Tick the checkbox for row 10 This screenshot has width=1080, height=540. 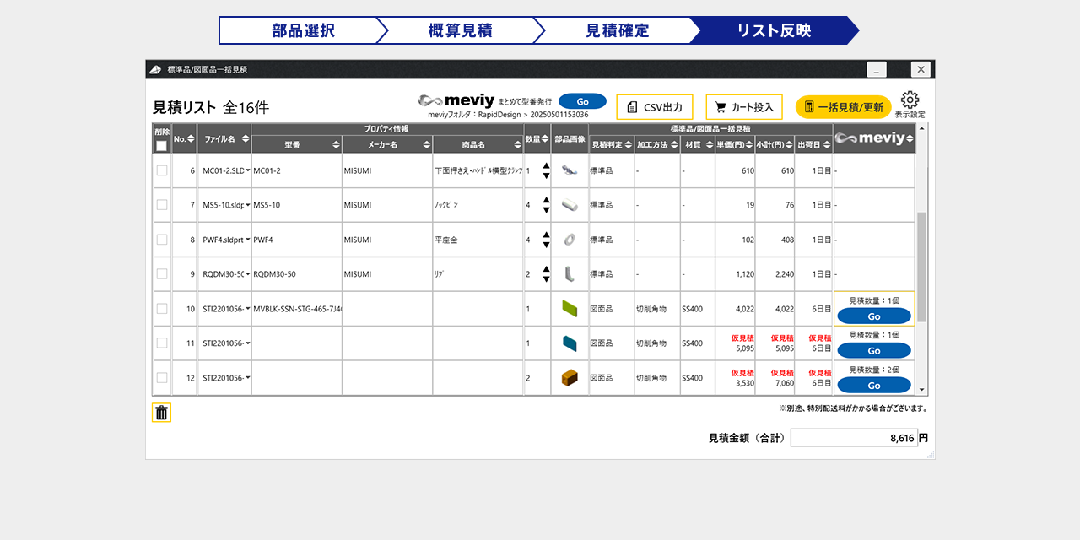162,309
